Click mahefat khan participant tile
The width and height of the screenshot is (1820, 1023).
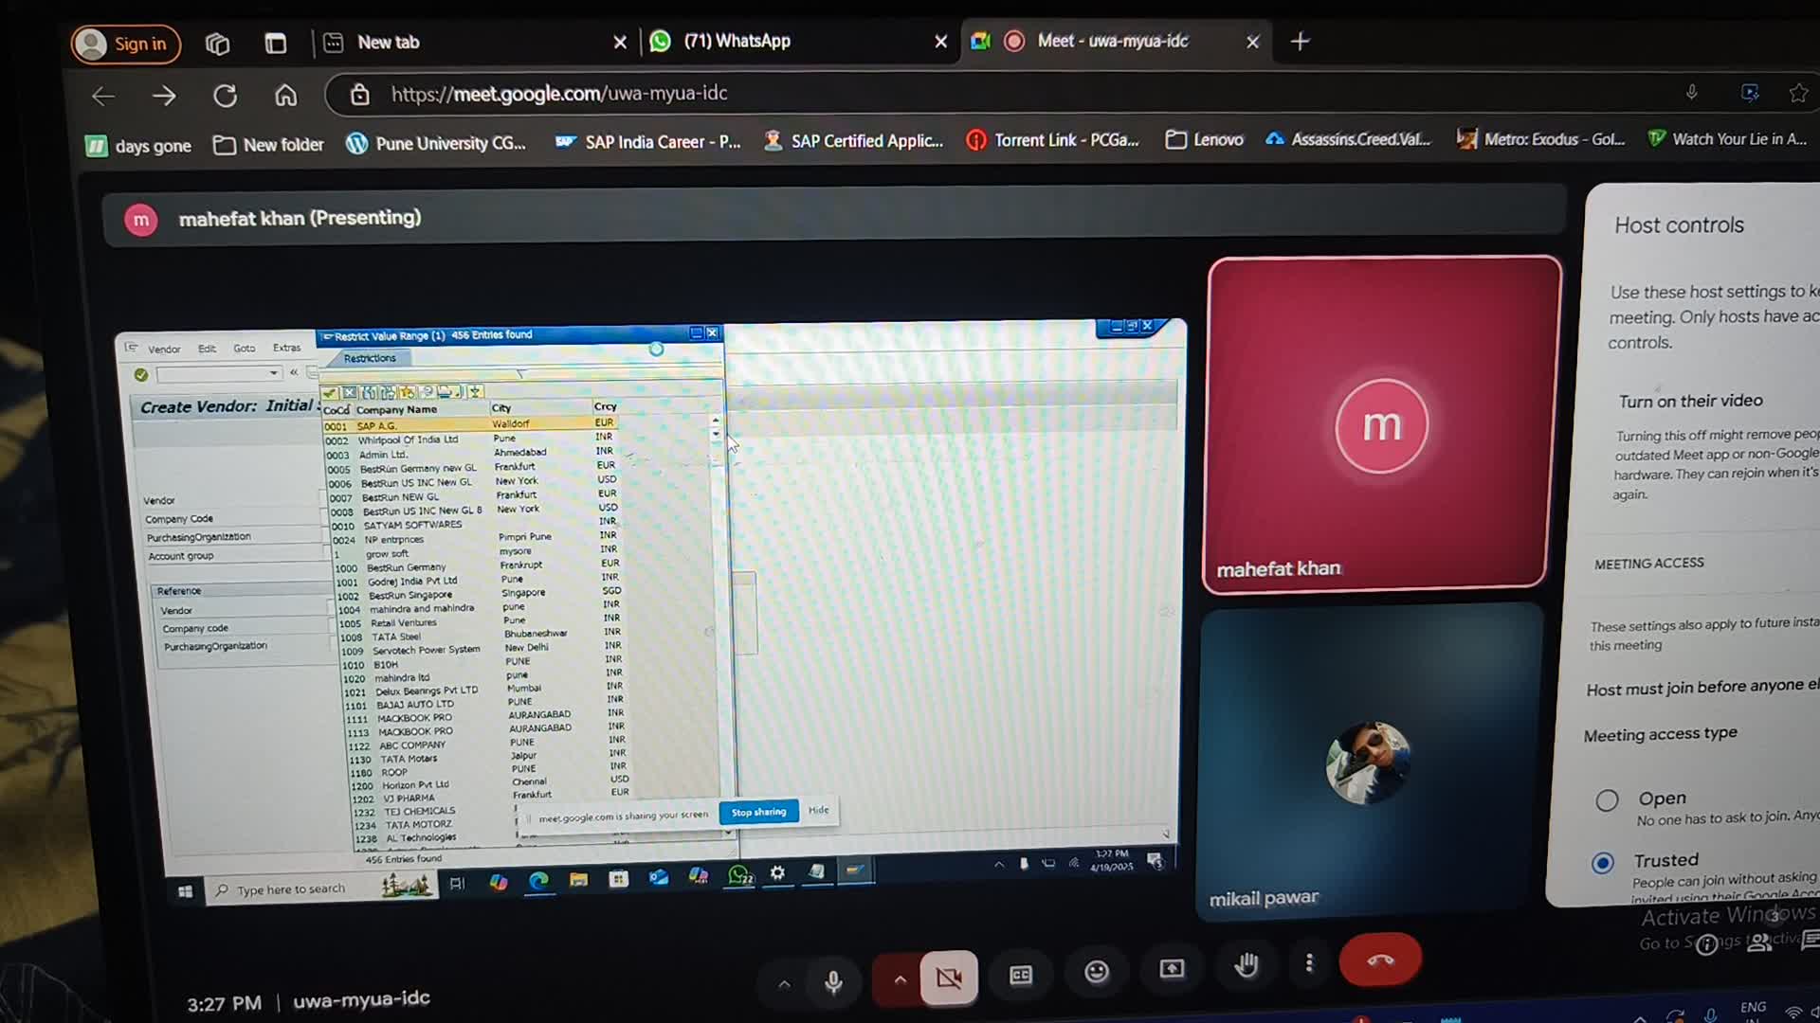[x=1381, y=423]
